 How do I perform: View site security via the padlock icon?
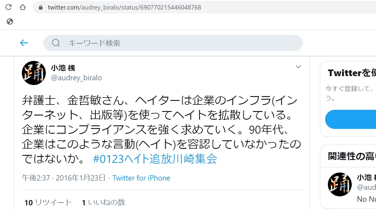click(x=41, y=7)
